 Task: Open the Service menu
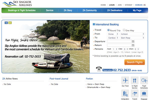(50, 10)
